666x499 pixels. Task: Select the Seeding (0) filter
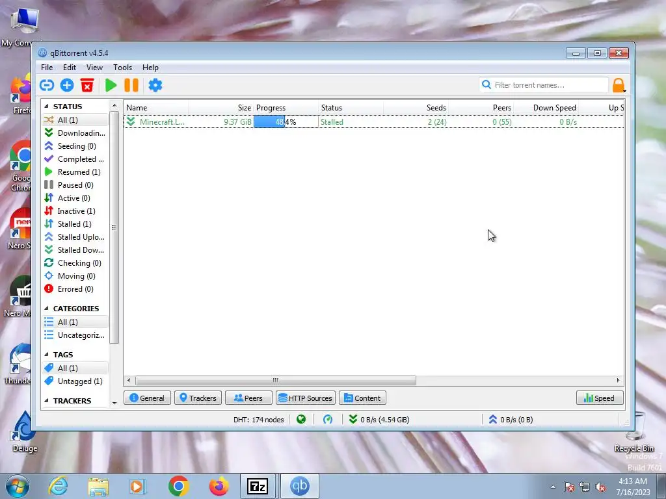point(75,146)
